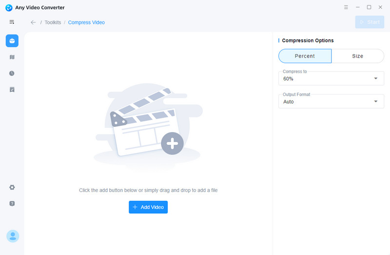Open the Help question mark icon
Image resolution: width=390 pixels, height=255 pixels.
click(12, 203)
